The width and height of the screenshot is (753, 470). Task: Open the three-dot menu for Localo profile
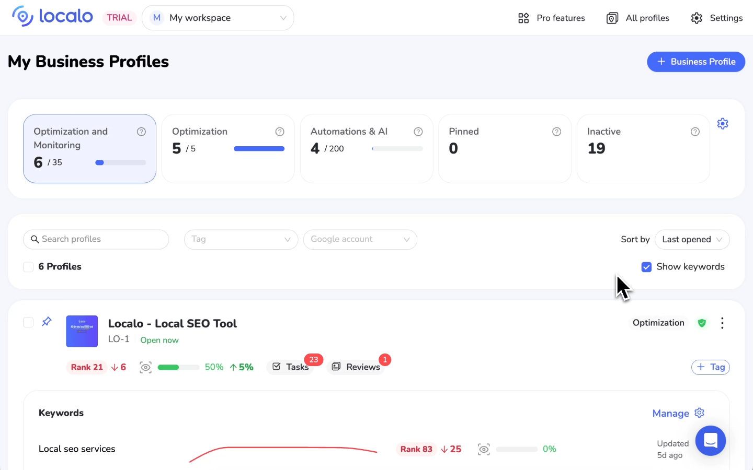pyautogui.click(x=722, y=323)
